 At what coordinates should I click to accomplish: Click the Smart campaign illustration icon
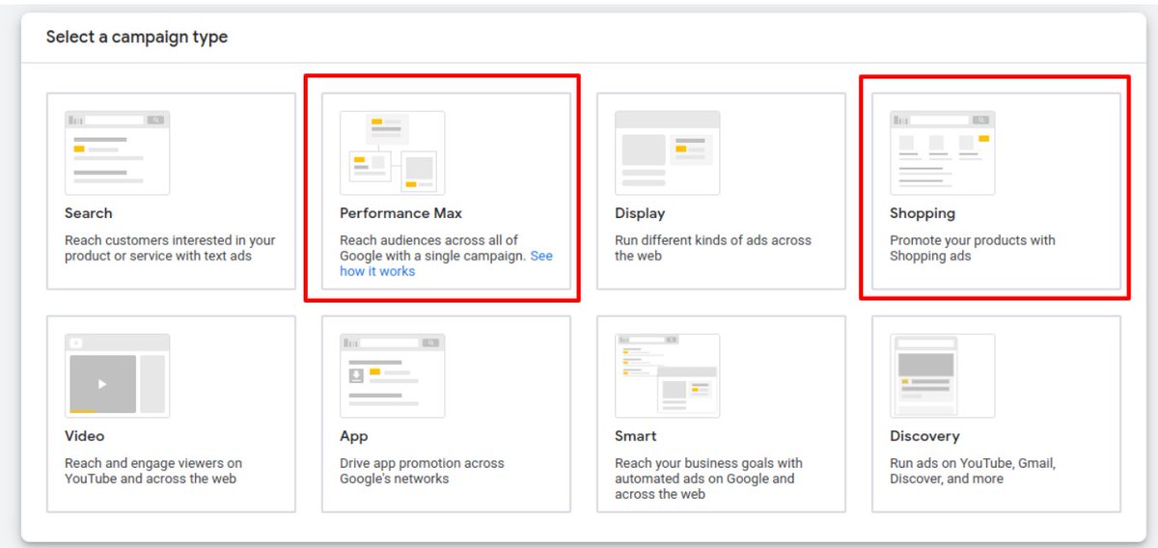click(667, 375)
